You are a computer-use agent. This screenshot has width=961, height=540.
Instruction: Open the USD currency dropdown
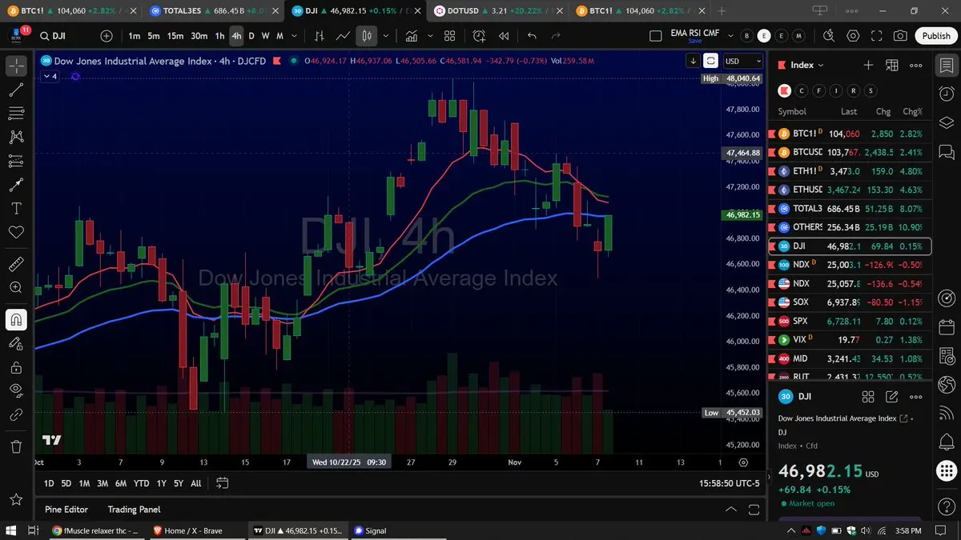click(742, 61)
